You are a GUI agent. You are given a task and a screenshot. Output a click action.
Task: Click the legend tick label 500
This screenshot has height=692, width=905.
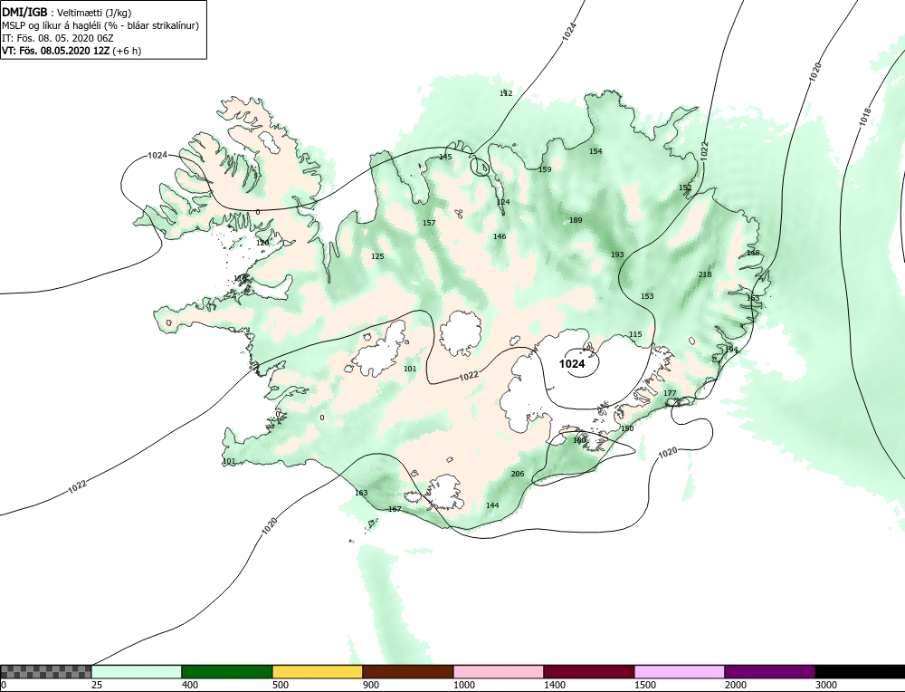click(x=281, y=685)
